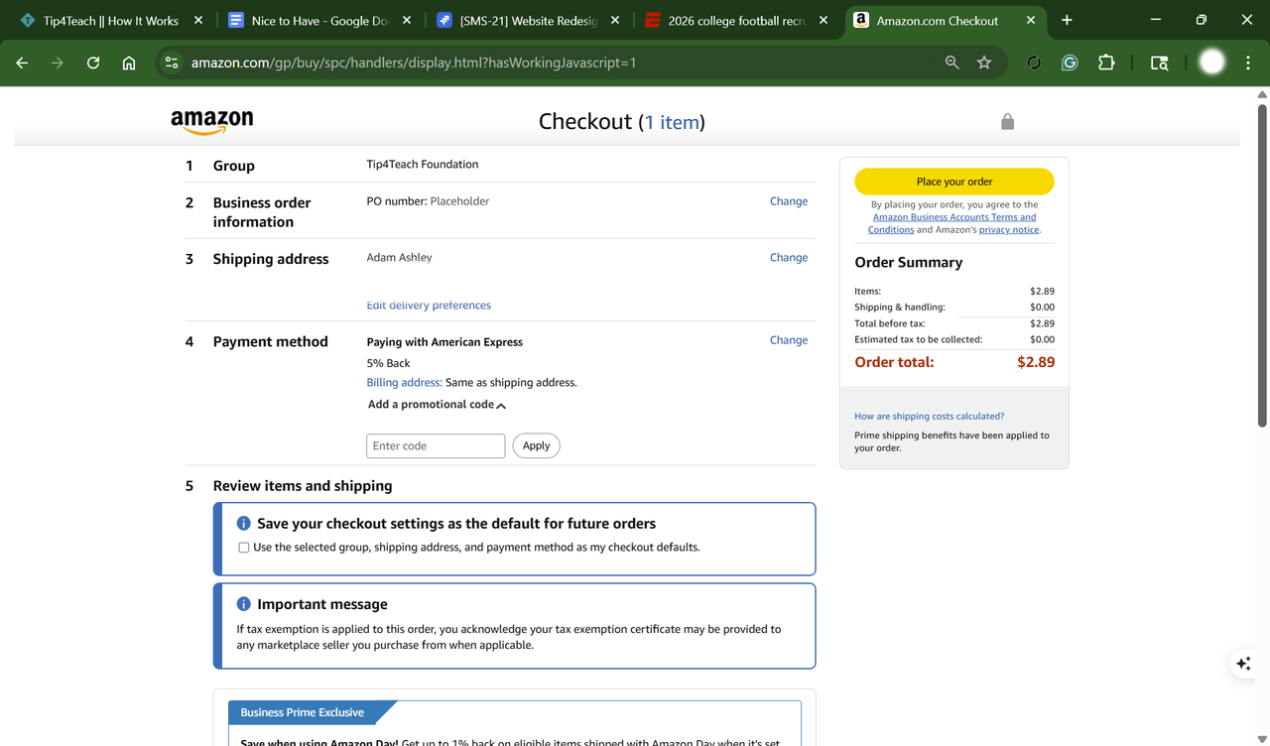Click the Grammarly extension icon
The image size is (1270, 746).
tap(1070, 62)
